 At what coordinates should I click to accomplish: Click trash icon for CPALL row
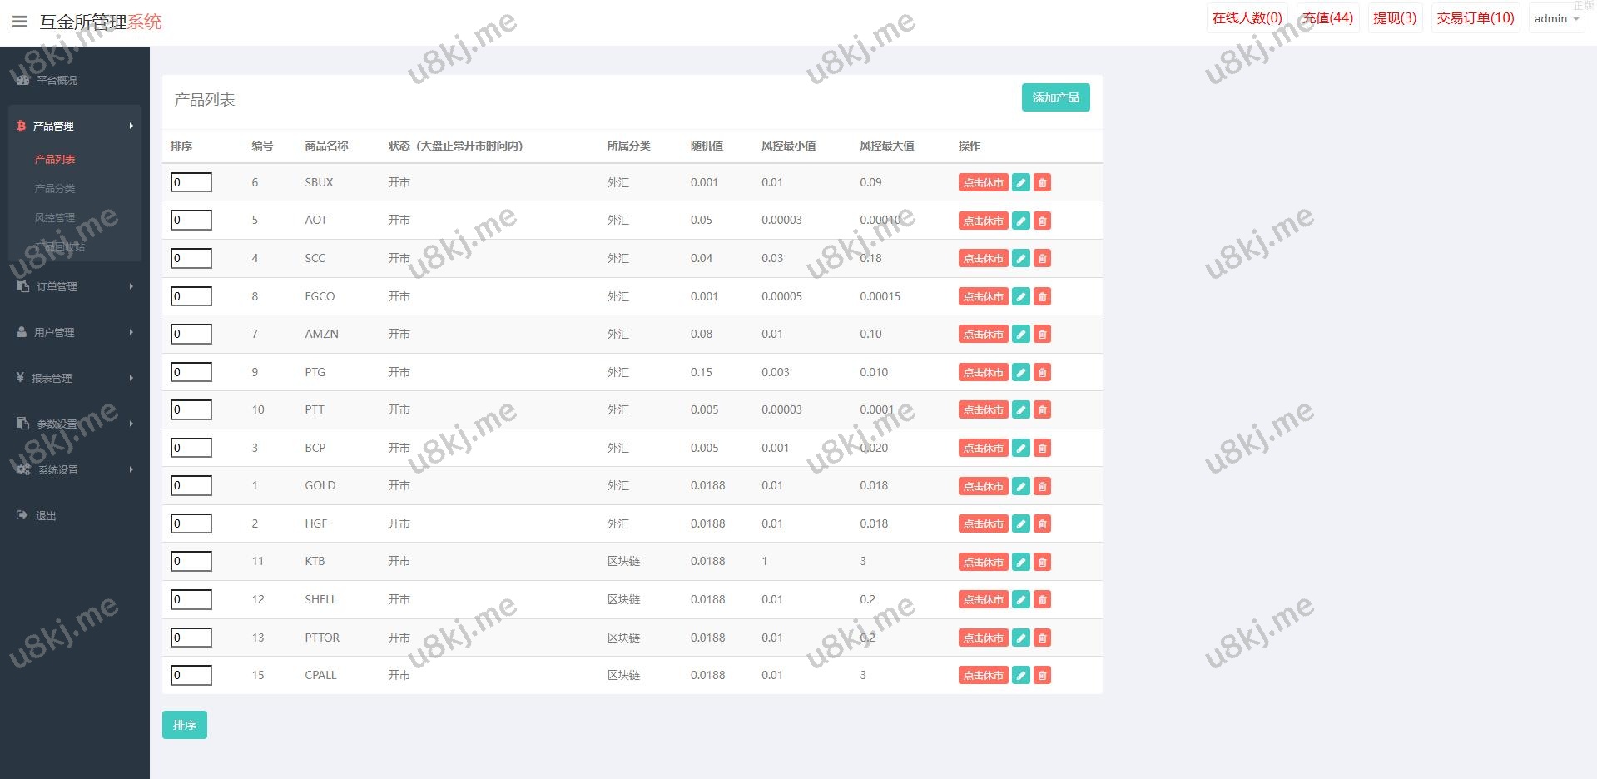[x=1042, y=676]
